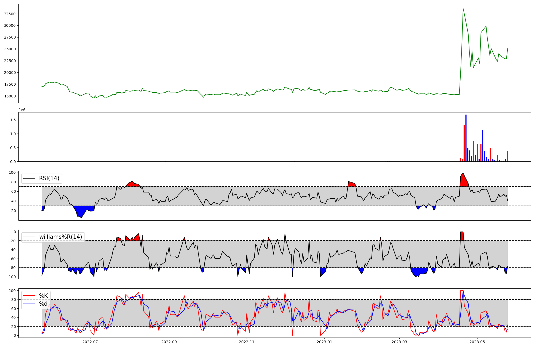
Task: Click the 15000 price axis tick label
Action: tap(10, 96)
